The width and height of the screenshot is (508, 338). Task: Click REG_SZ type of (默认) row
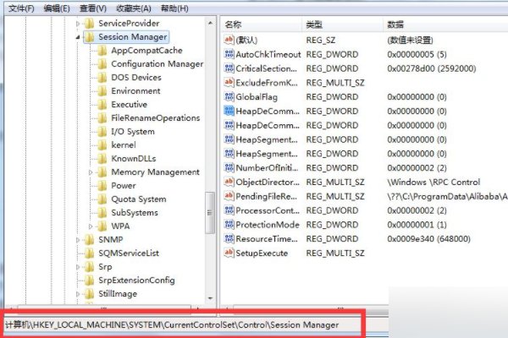point(321,40)
